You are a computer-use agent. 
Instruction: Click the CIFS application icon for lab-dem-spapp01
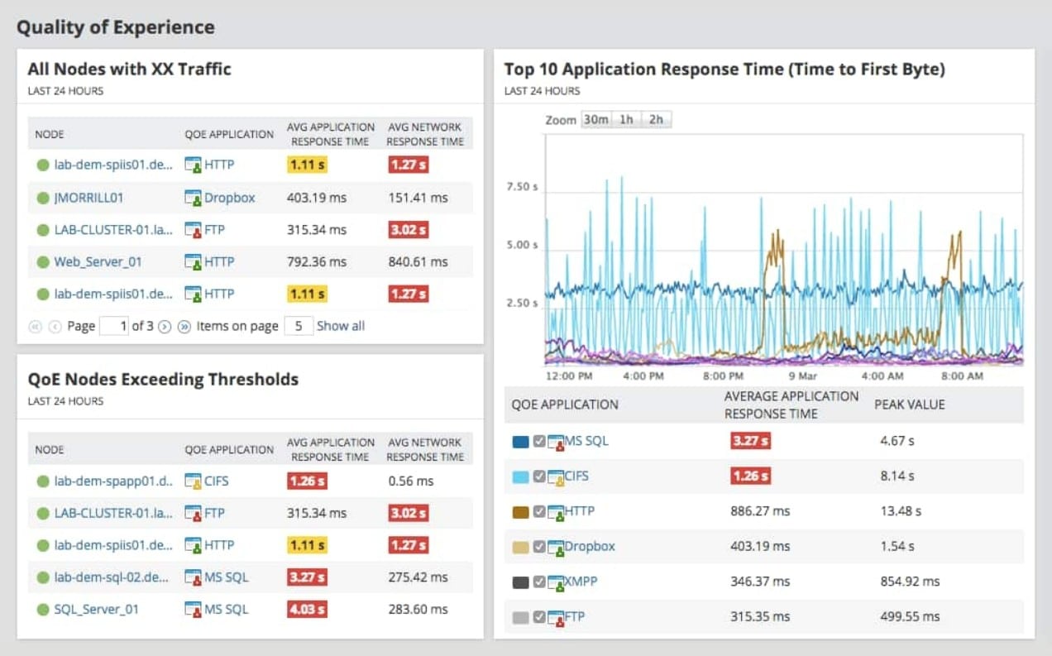[x=194, y=481]
